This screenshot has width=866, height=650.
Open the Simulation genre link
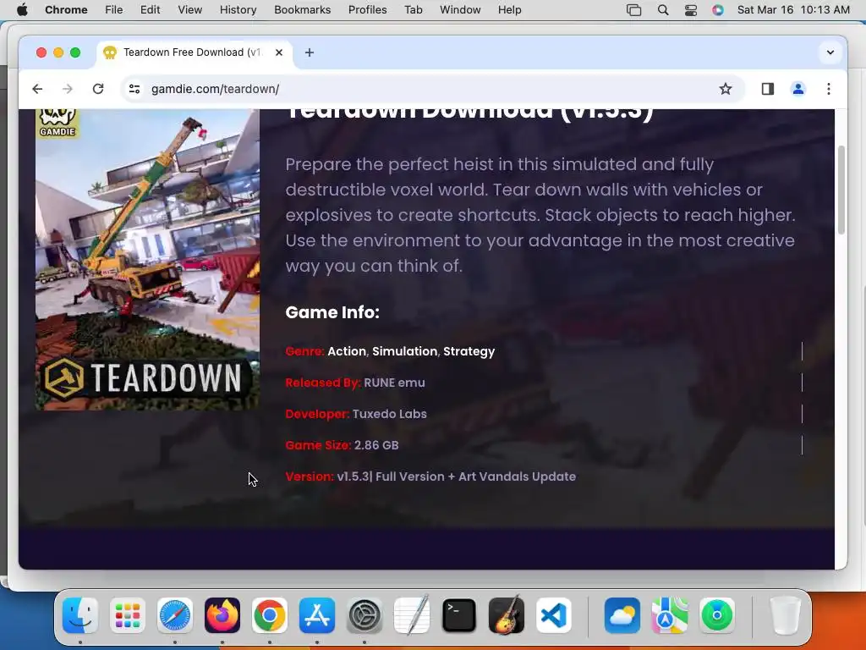tap(404, 351)
